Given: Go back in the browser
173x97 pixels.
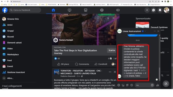Looking at the screenshot, I should point(2,1).
